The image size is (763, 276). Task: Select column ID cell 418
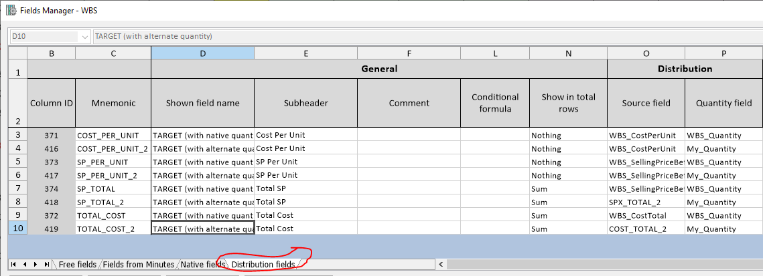pyautogui.click(x=52, y=202)
